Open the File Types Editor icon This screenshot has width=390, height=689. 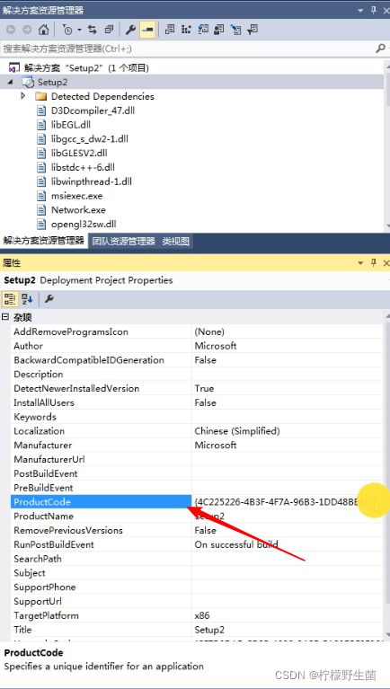coord(203,30)
